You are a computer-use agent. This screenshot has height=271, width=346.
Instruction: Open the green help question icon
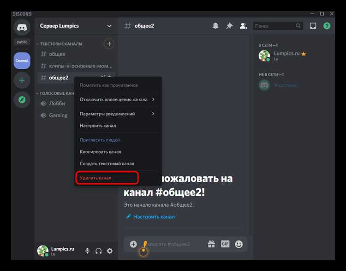[x=327, y=26]
